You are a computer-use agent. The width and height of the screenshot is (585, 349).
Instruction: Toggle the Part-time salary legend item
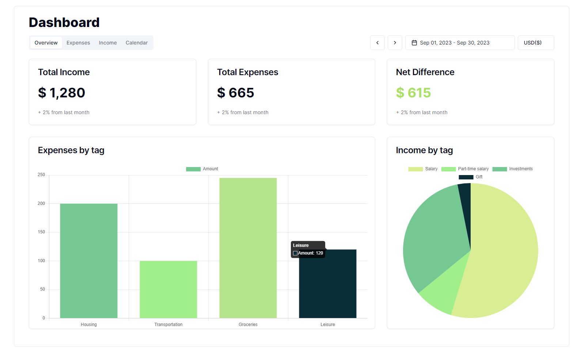coord(465,169)
